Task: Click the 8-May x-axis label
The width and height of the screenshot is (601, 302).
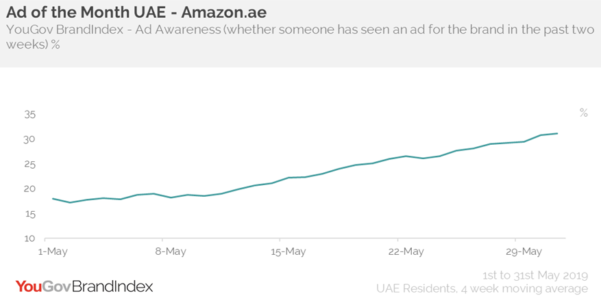Action: point(171,251)
